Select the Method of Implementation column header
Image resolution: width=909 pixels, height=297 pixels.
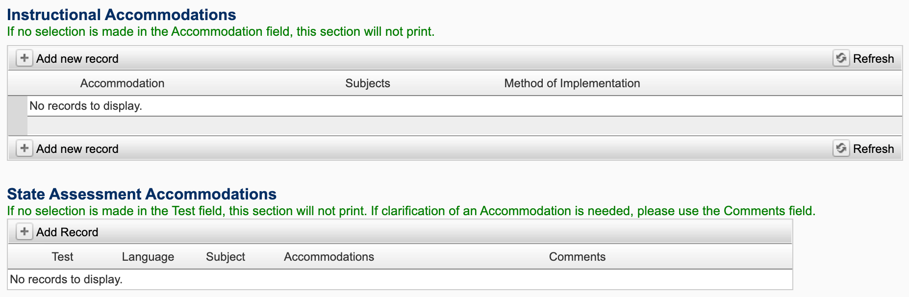tap(572, 83)
